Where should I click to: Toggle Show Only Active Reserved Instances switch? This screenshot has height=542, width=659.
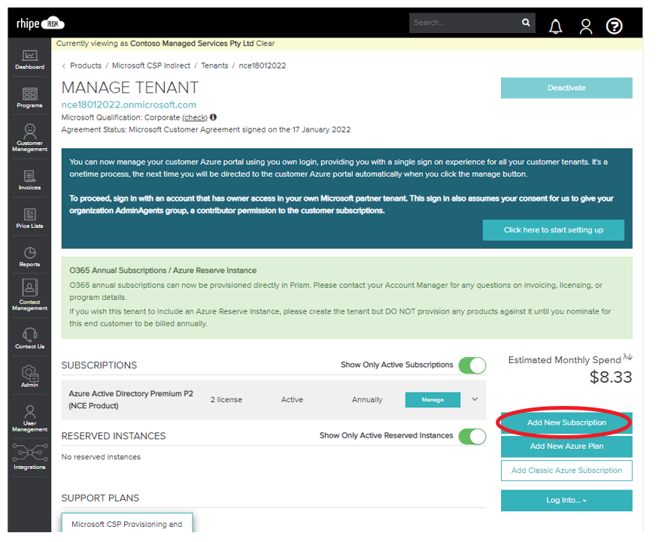click(472, 436)
